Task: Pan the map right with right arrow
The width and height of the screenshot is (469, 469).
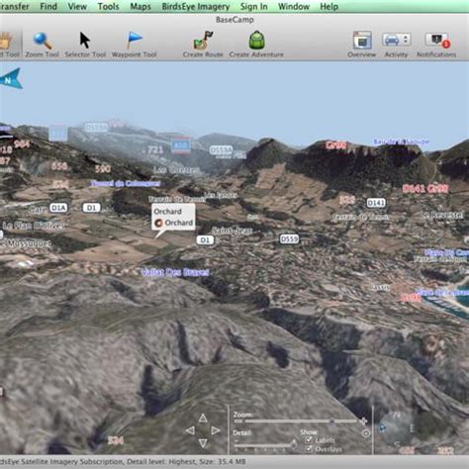Action: [216, 430]
